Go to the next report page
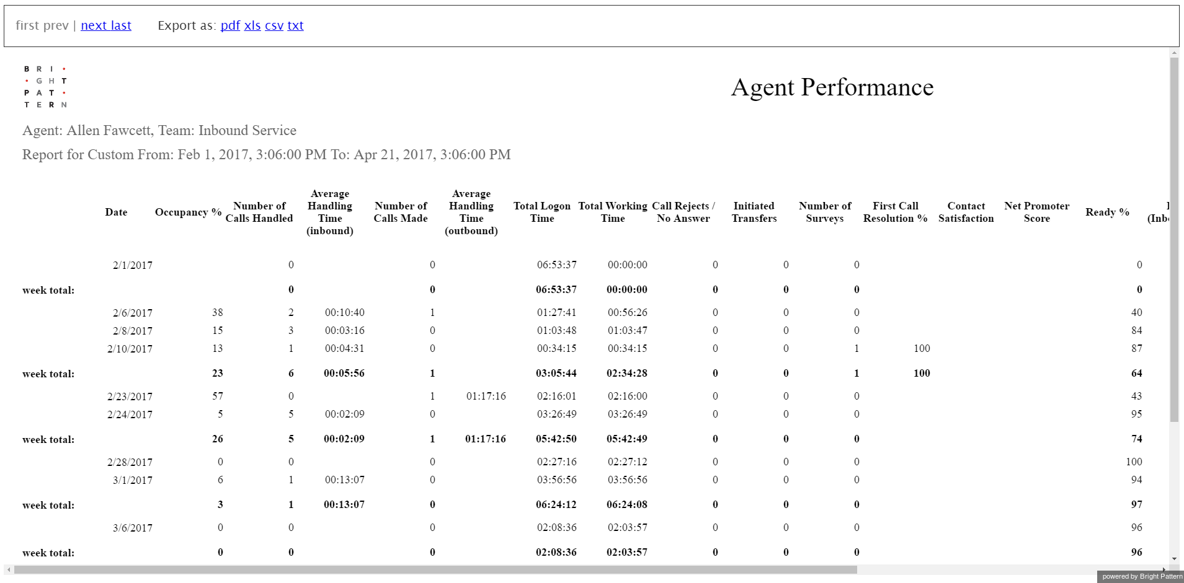Image resolution: width=1184 pixels, height=583 pixels. coord(94,25)
